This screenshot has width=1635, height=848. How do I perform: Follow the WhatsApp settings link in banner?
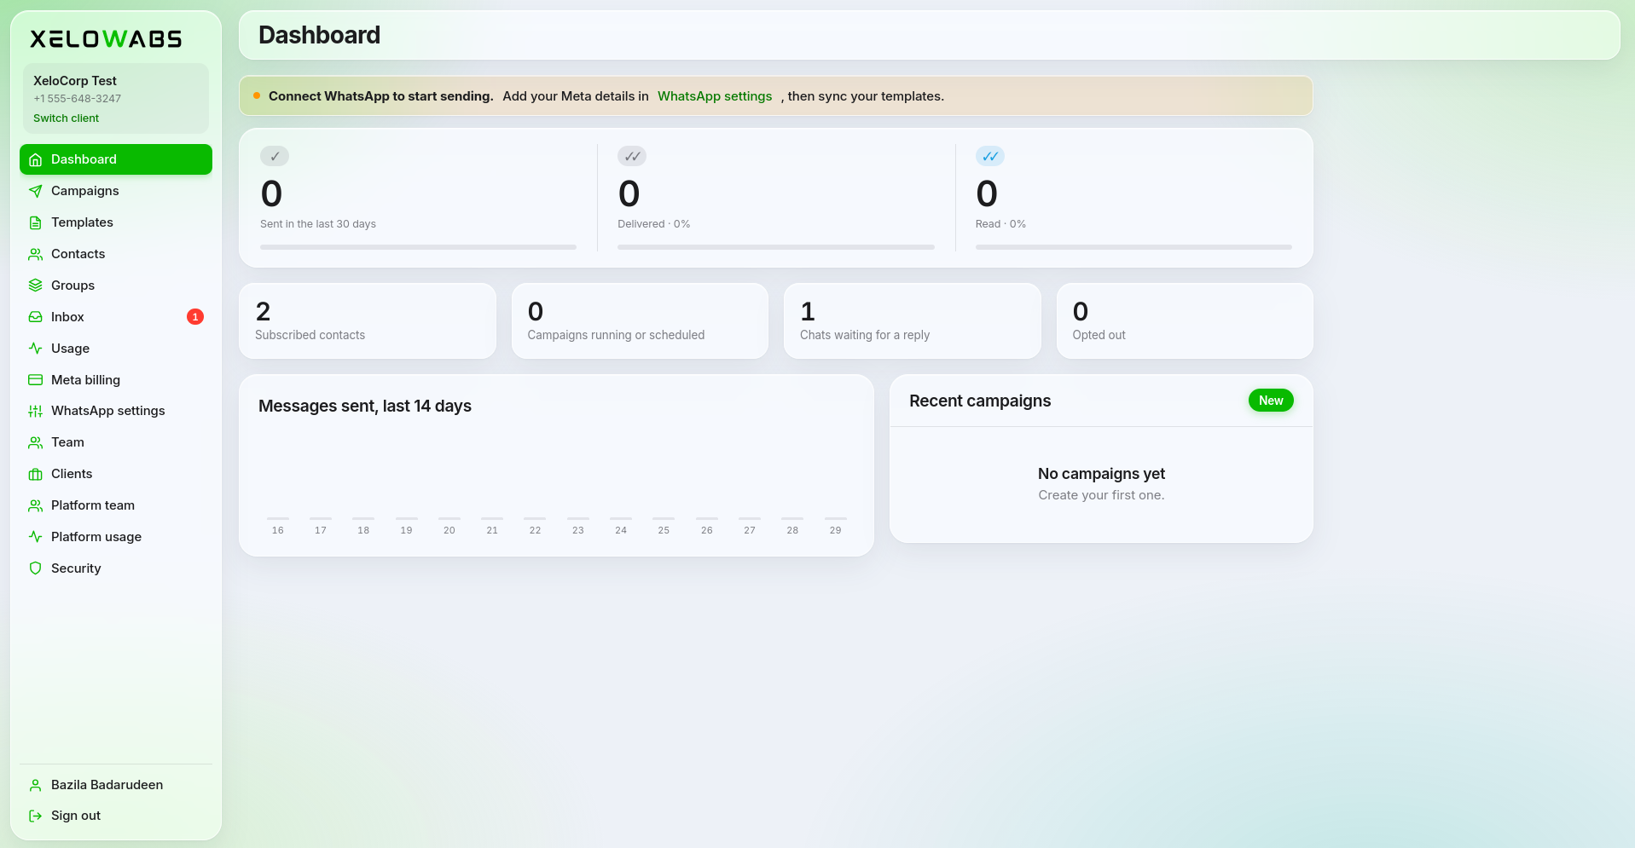pyautogui.click(x=715, y=96)
